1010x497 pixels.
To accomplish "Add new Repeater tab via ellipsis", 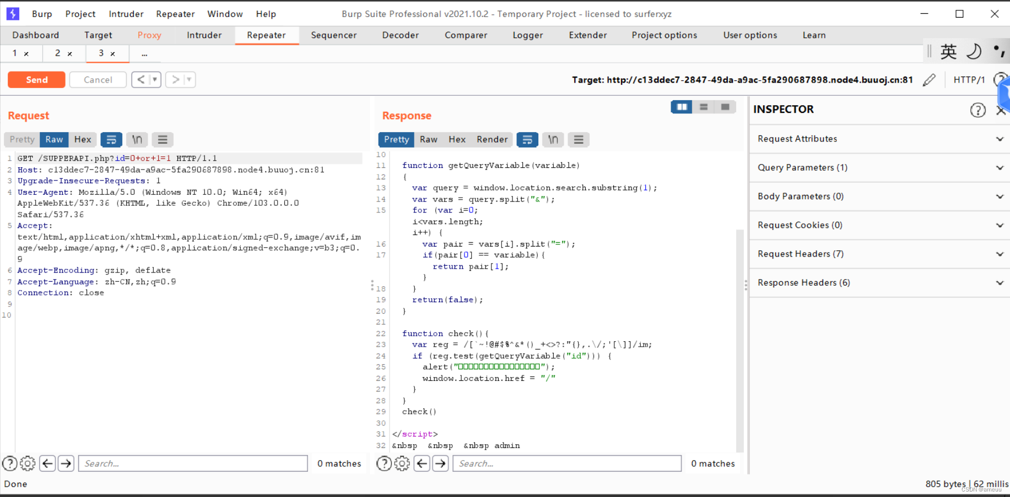I will point(144,54).
